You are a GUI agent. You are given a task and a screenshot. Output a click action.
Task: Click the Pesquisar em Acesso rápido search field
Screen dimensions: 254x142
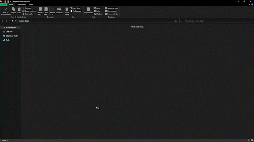coord(216,21)
